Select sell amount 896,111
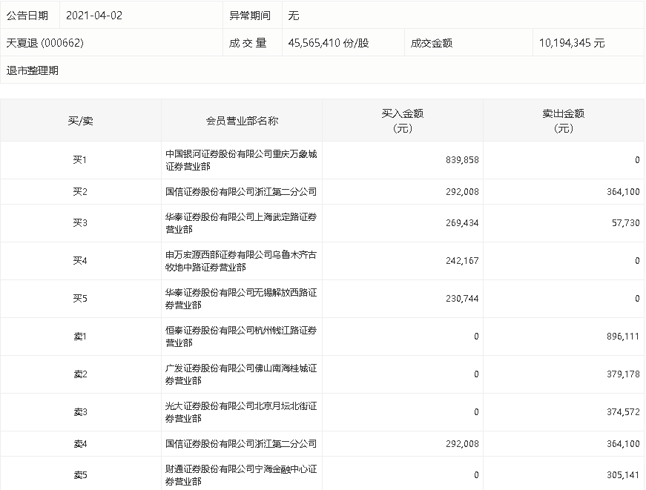Viewport: 646px width, 490px height. pos(623,337)
